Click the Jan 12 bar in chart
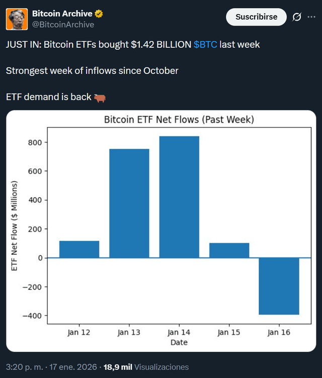 79,249
